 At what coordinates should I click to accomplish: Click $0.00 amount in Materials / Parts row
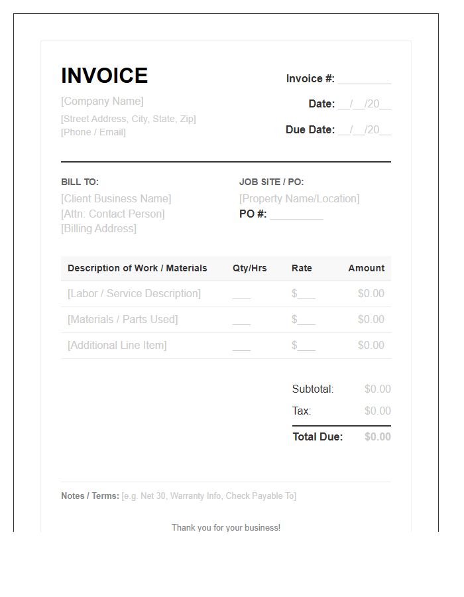pos(371,320)
